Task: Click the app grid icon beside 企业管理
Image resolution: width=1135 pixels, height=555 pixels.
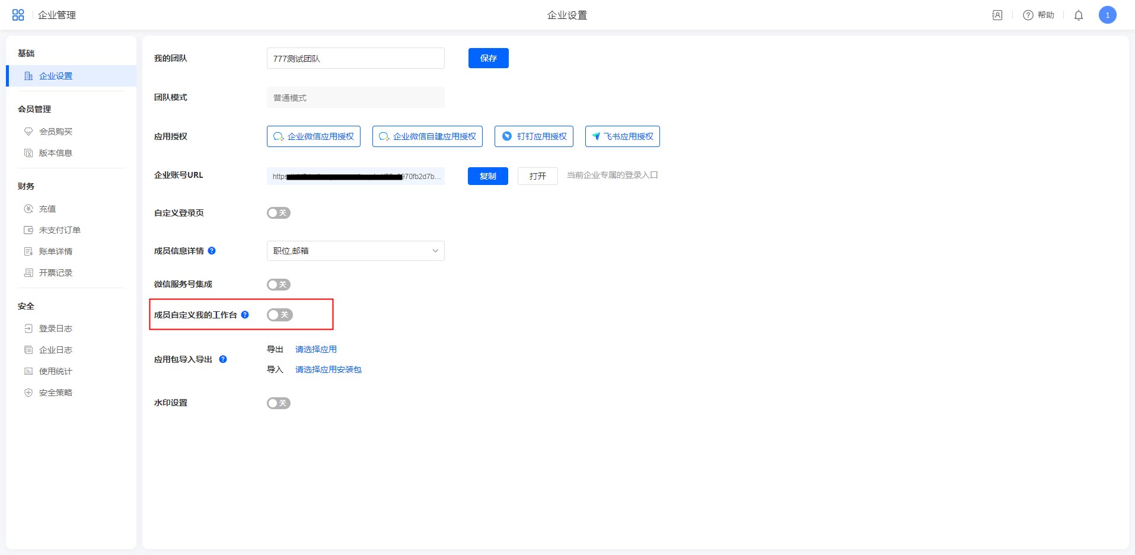Action: coord(18,15)
